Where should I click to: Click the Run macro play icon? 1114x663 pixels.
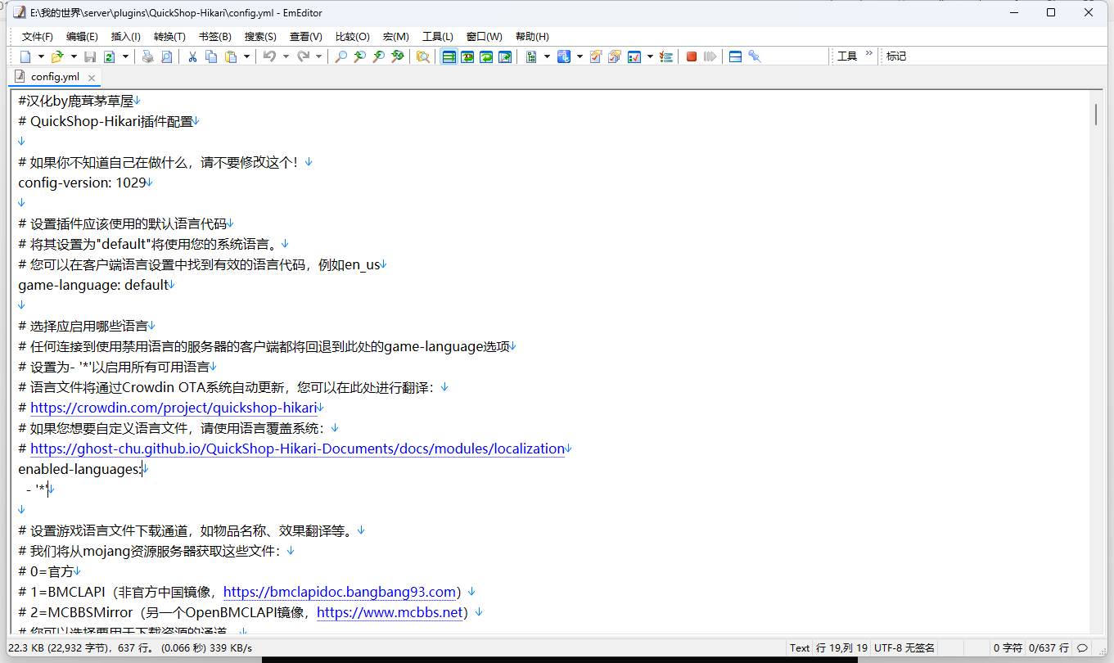[x=710, y=56]
